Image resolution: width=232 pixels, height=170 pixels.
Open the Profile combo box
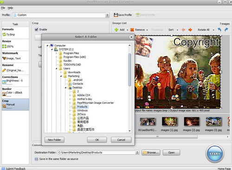(61, 15)
